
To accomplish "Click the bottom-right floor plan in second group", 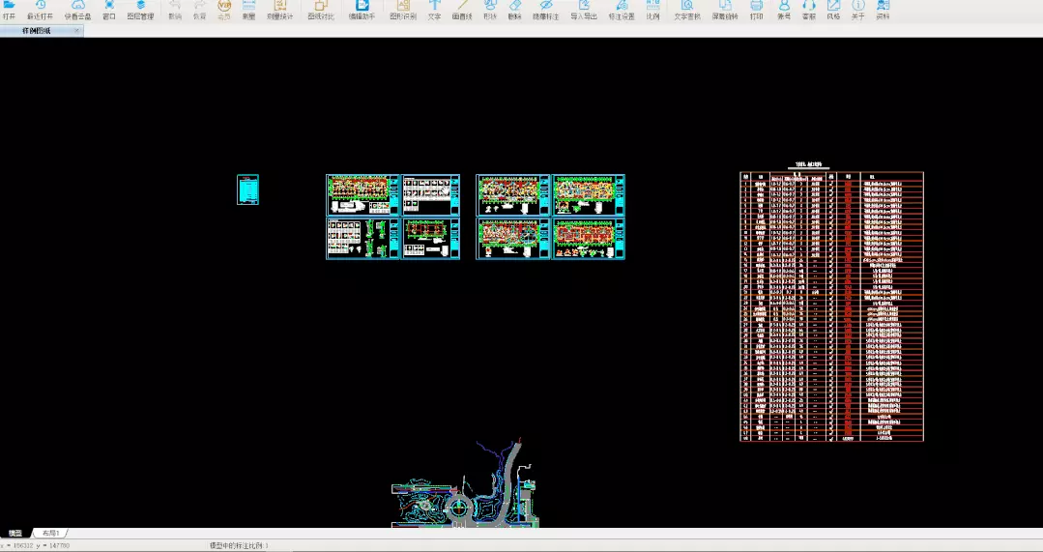I will pos(589,238).
